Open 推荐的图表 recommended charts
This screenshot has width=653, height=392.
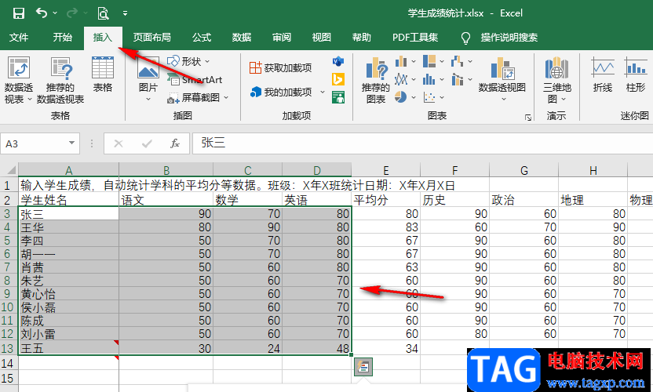(x=376, y=80)
